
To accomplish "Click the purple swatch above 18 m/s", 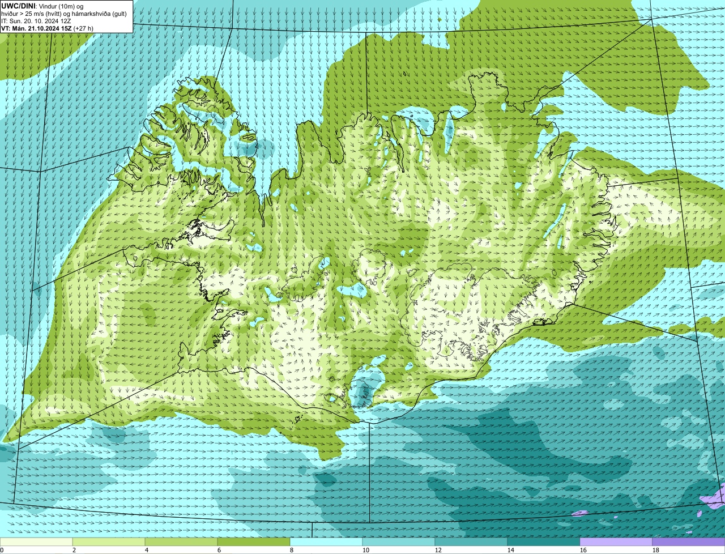I will tap(689, 542).
